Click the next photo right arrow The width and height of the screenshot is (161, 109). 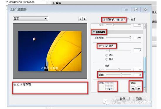[85, 19]
